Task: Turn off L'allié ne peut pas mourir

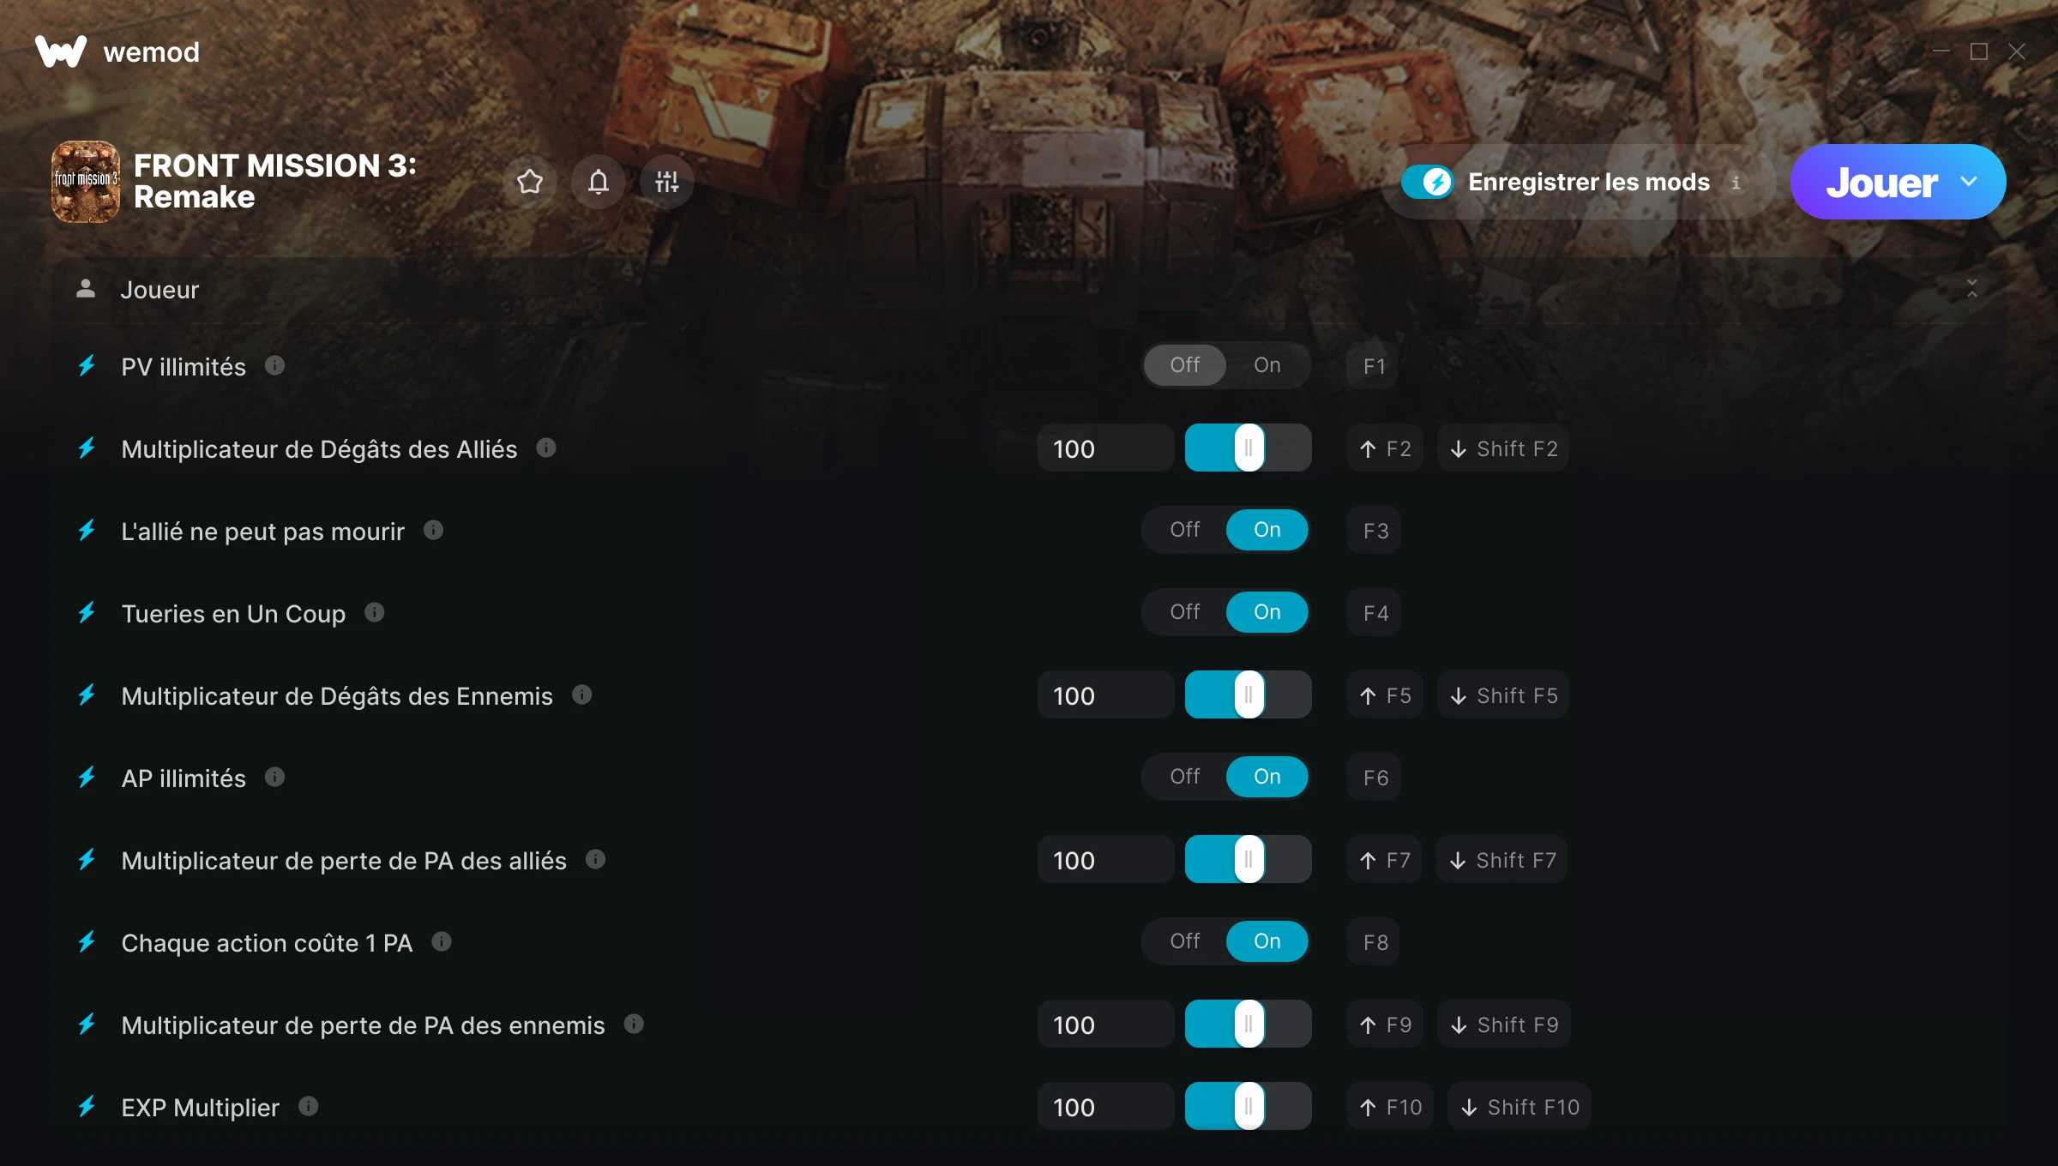Action: [1185, 530]
